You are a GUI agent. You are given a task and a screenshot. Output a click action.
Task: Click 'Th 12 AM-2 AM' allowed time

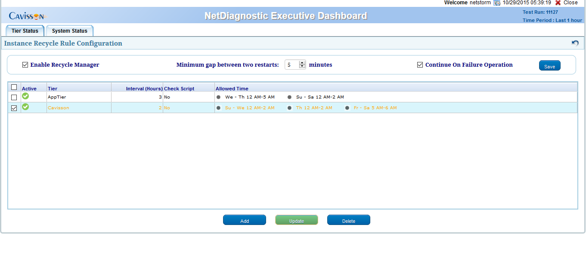[x=314, y=108]
